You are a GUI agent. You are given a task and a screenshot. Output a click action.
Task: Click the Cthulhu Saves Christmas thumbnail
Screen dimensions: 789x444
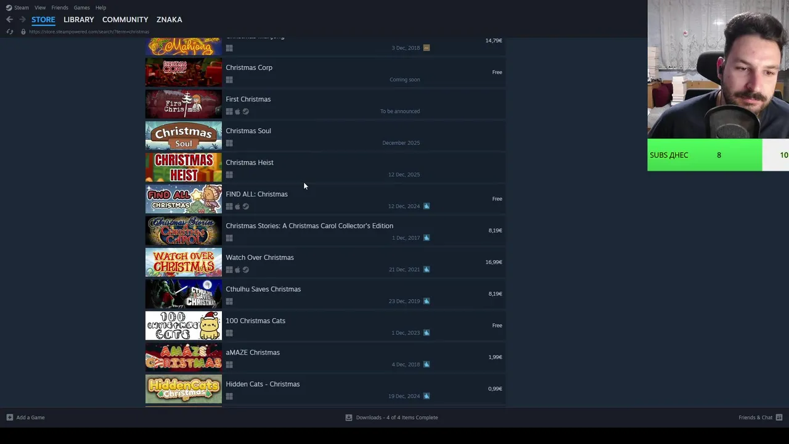[184, 294]
